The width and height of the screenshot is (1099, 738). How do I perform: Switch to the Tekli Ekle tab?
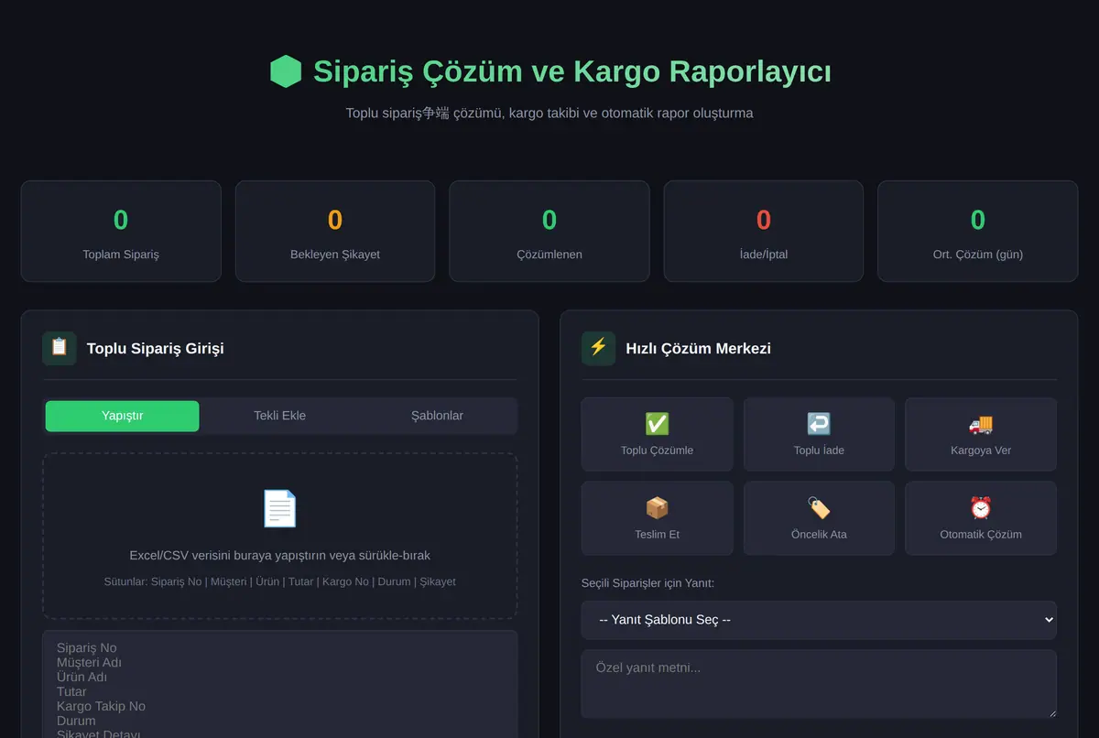point(279,416)
